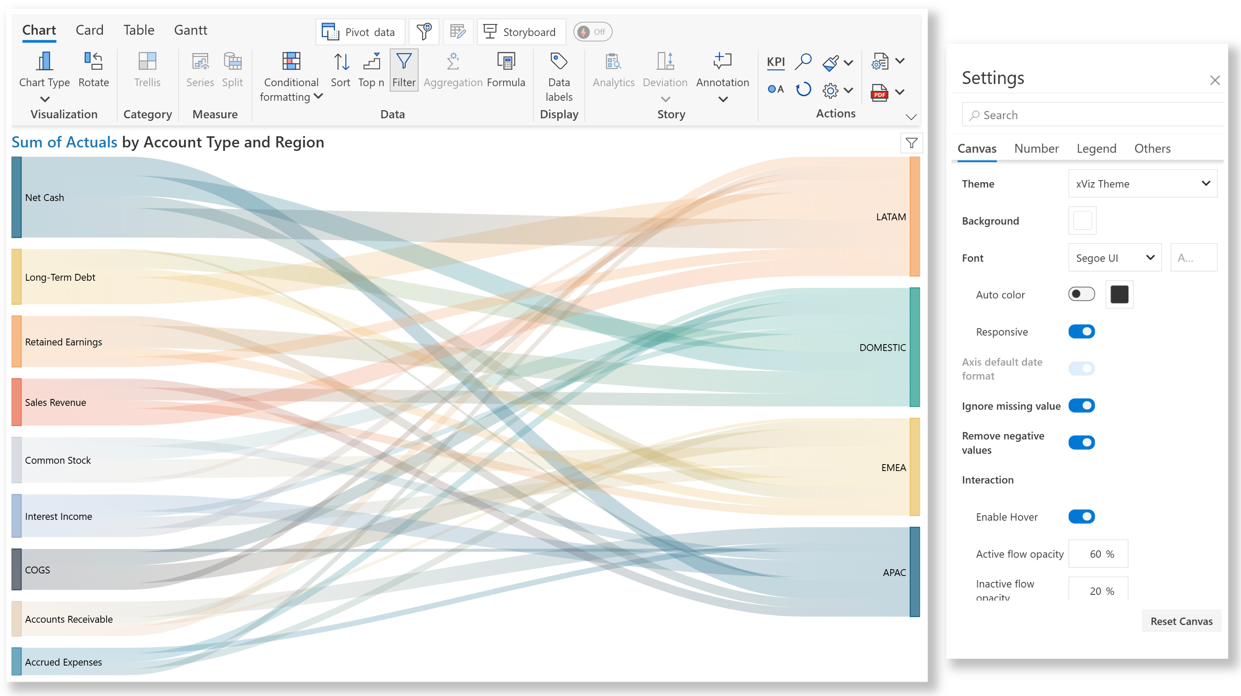Expand the Segoe UI font dropdown

(x=1115, y=258)
